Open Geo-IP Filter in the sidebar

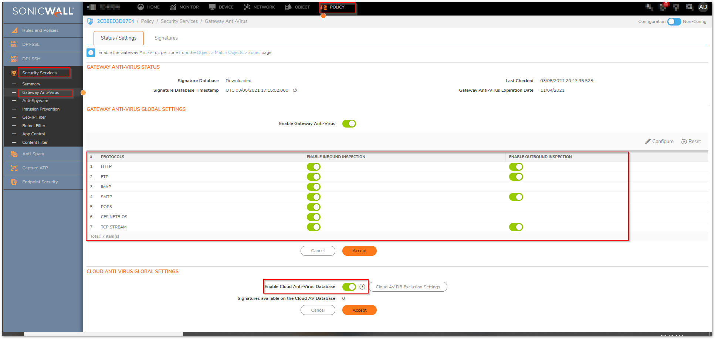(34, 117)
